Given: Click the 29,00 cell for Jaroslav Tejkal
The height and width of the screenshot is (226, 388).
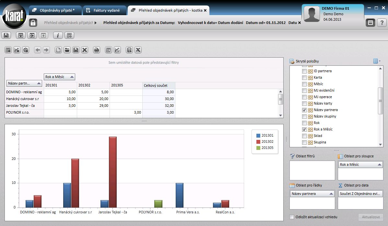Looking at the screenshot, I should coord(93,106).
